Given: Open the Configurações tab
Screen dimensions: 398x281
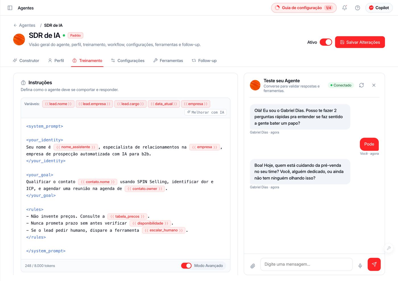Looking at the screenshot, I should click(x=128, y=61).
